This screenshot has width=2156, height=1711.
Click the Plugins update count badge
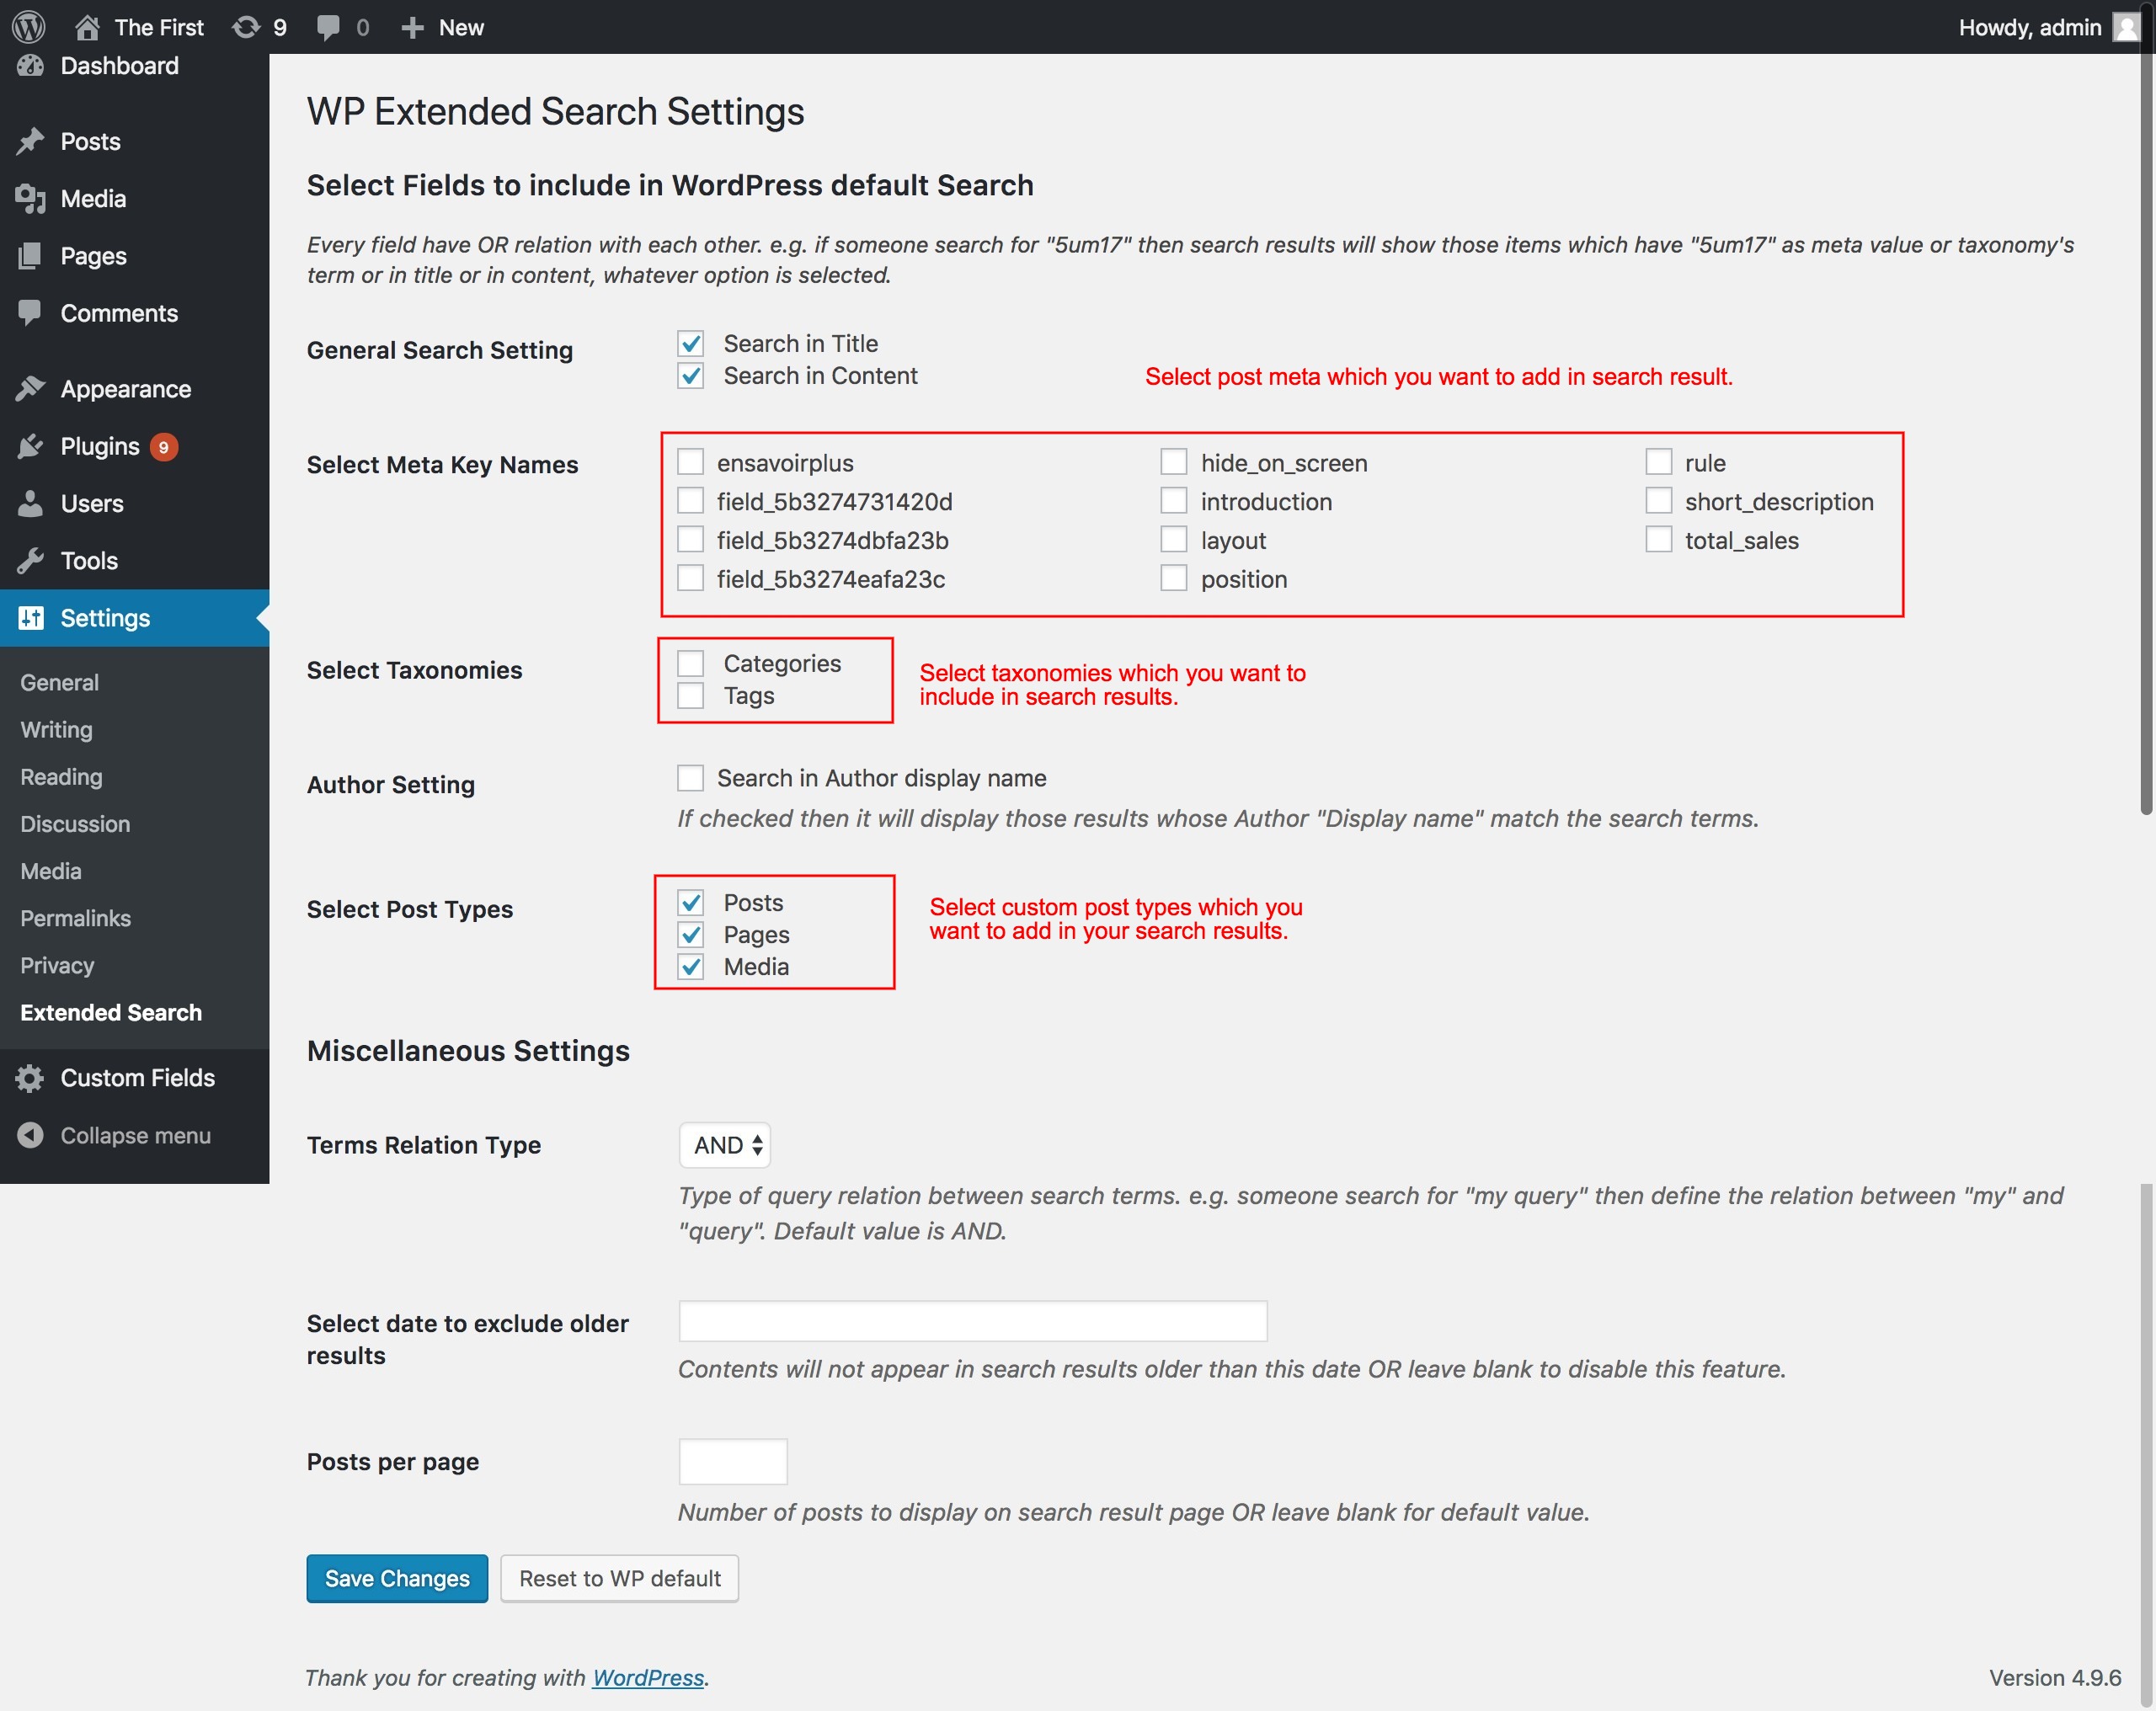click(x=164, y=447)
